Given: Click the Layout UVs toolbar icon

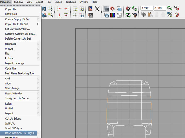Looking at the screenshot, I should (44, 9).
